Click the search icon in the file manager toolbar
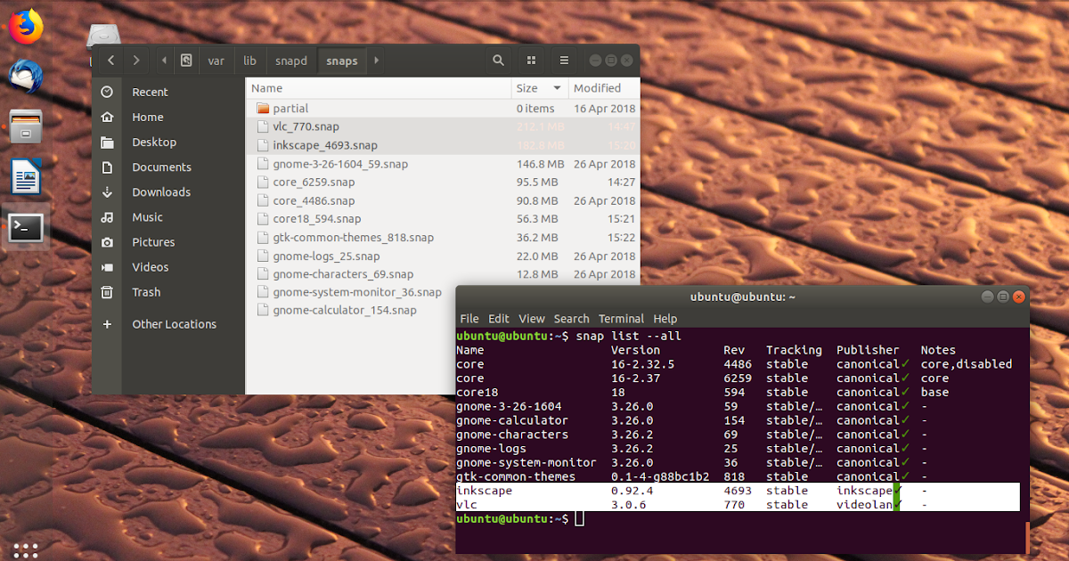The image size is (1069, 561). click(x=498, y=60)
